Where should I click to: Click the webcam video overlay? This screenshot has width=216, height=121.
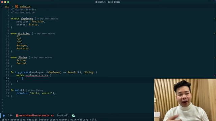(x=185, y=100)
